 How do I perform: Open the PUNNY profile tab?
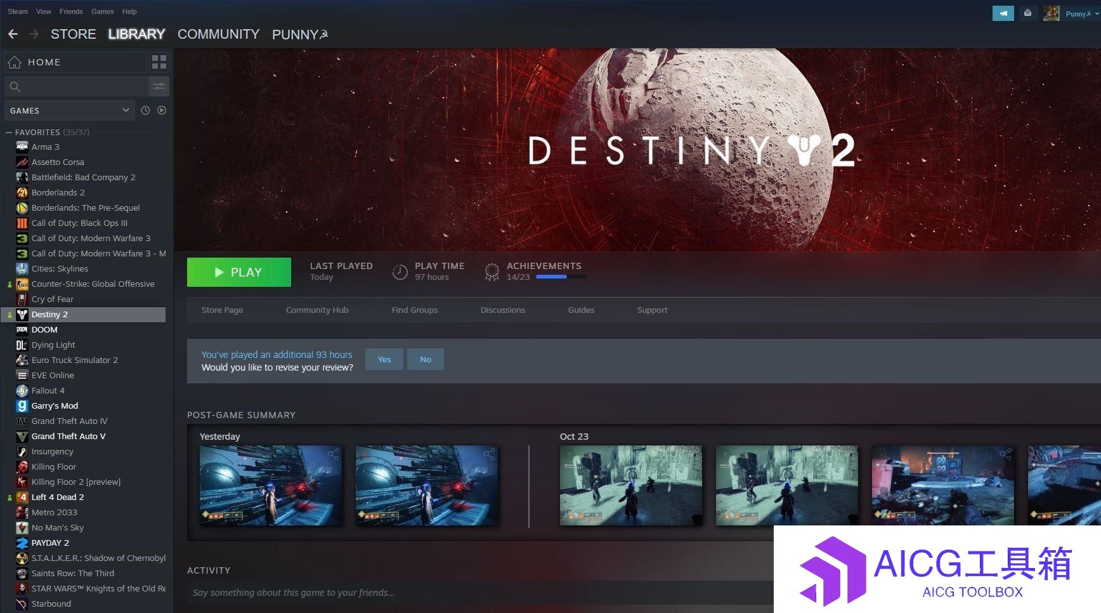click(x=300, y=35)
